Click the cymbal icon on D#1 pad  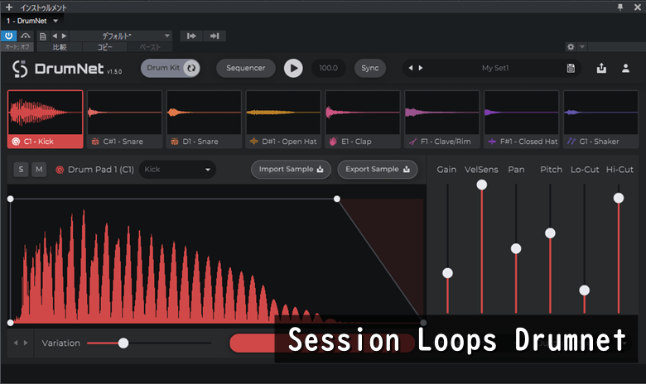coord(253,142)
